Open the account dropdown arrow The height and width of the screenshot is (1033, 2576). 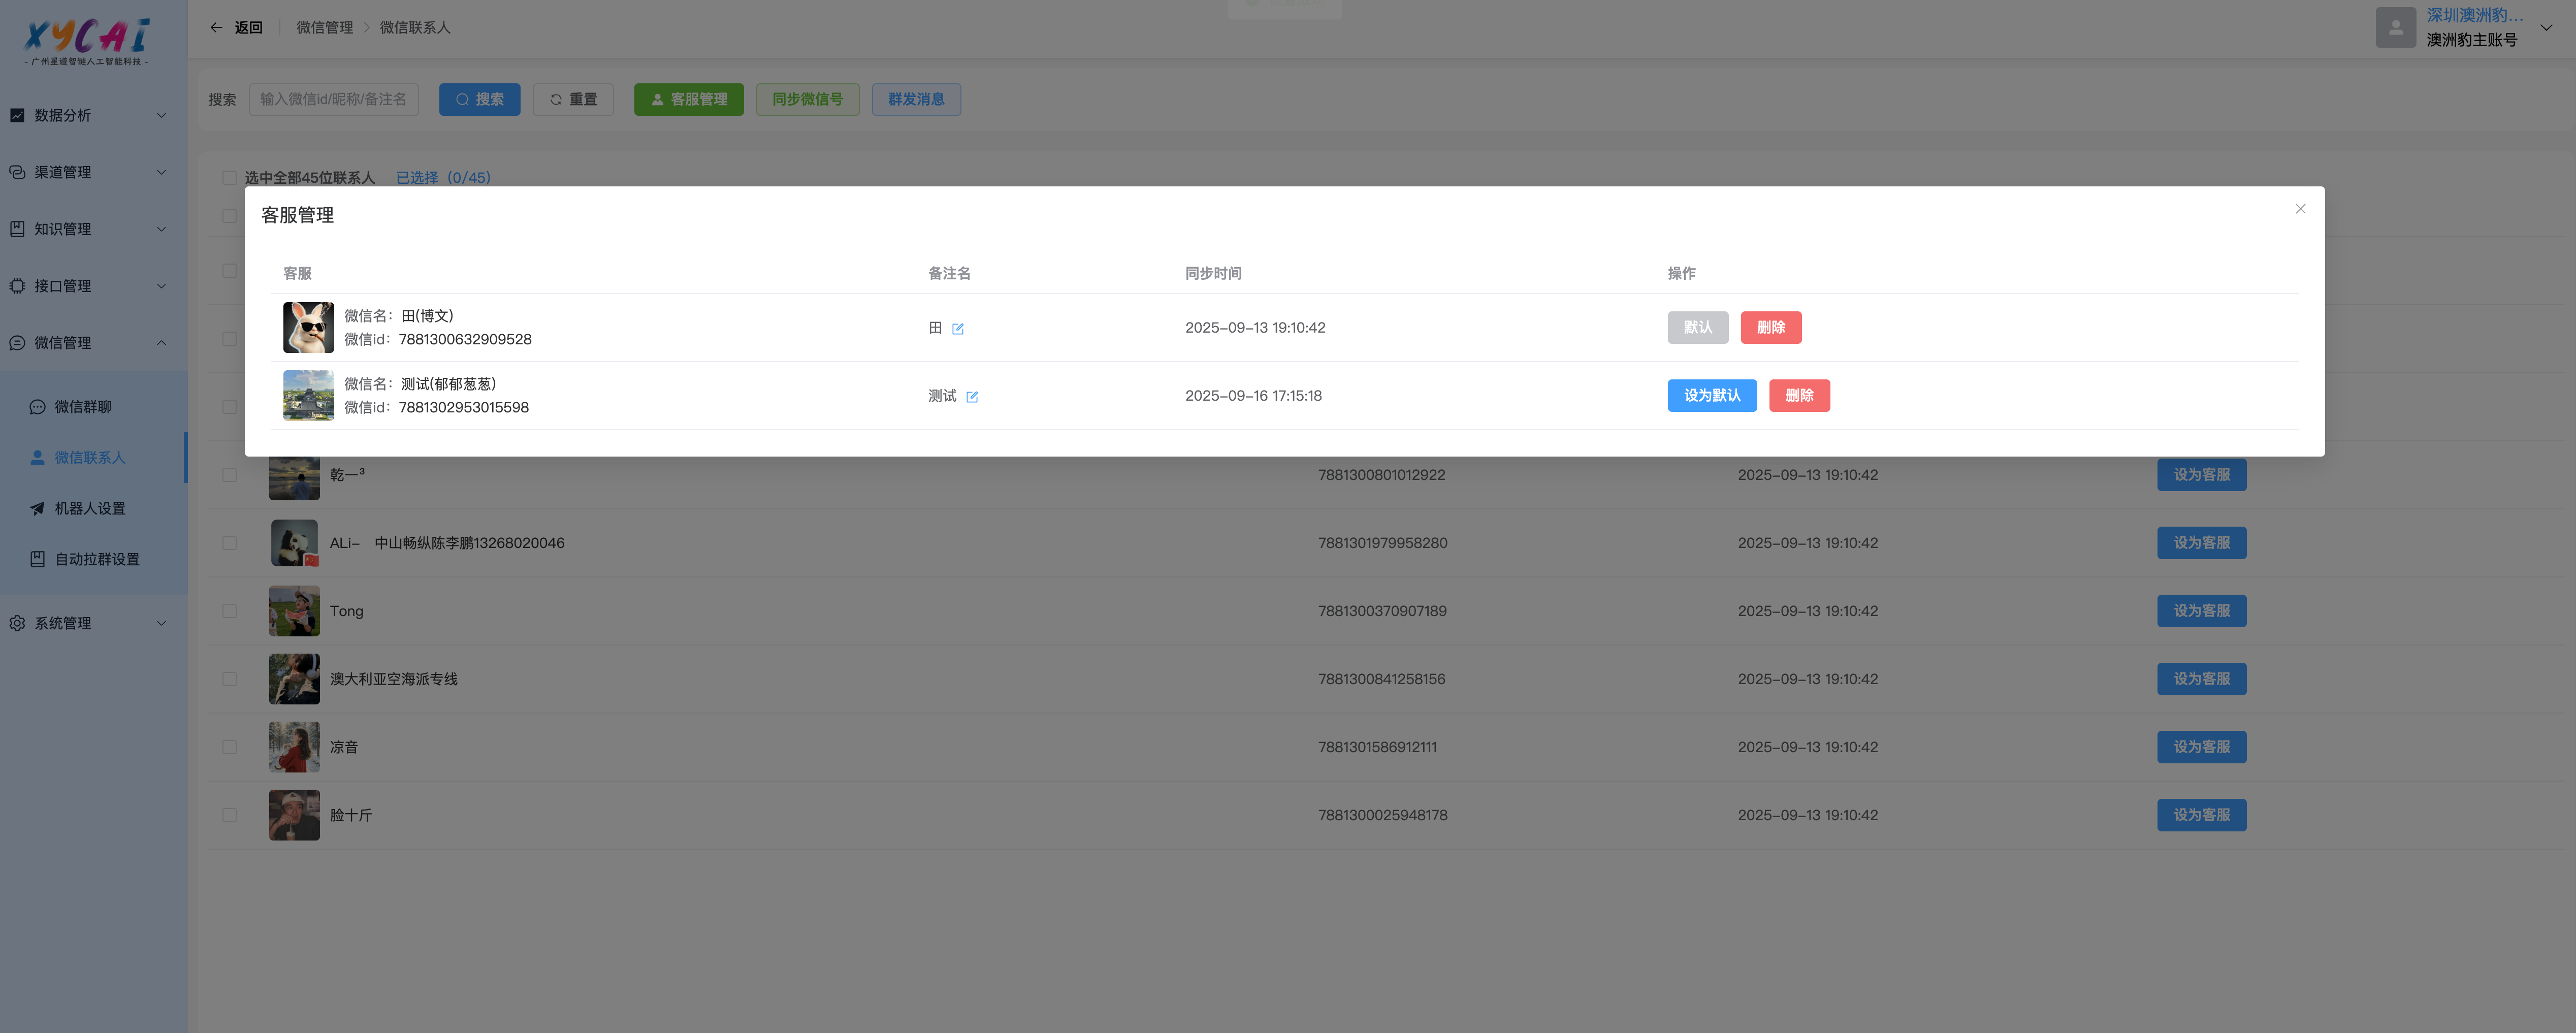tap(2546, 28)
